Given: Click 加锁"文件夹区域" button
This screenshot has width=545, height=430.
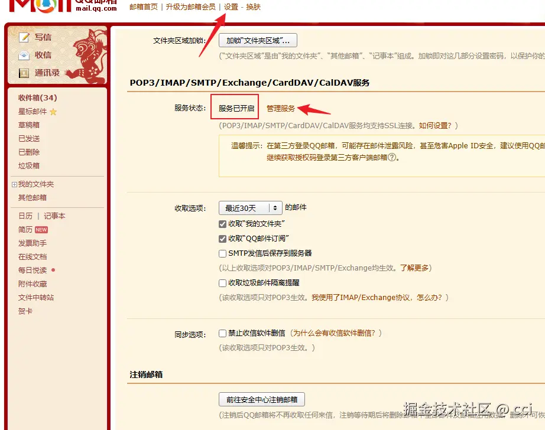Looking at the screenshot, I should pos(258,40).
